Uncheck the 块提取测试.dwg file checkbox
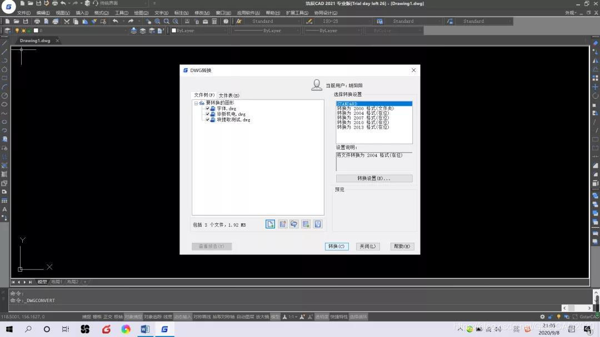The width and height of the screenshot is (600, 337). click(207, 120)
